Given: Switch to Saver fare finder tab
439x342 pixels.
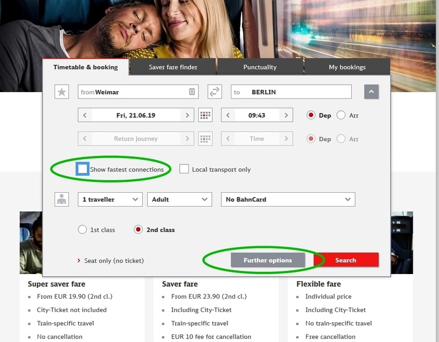Looking at the screenshot, I should pyautogui.click(x=173, y=67).
